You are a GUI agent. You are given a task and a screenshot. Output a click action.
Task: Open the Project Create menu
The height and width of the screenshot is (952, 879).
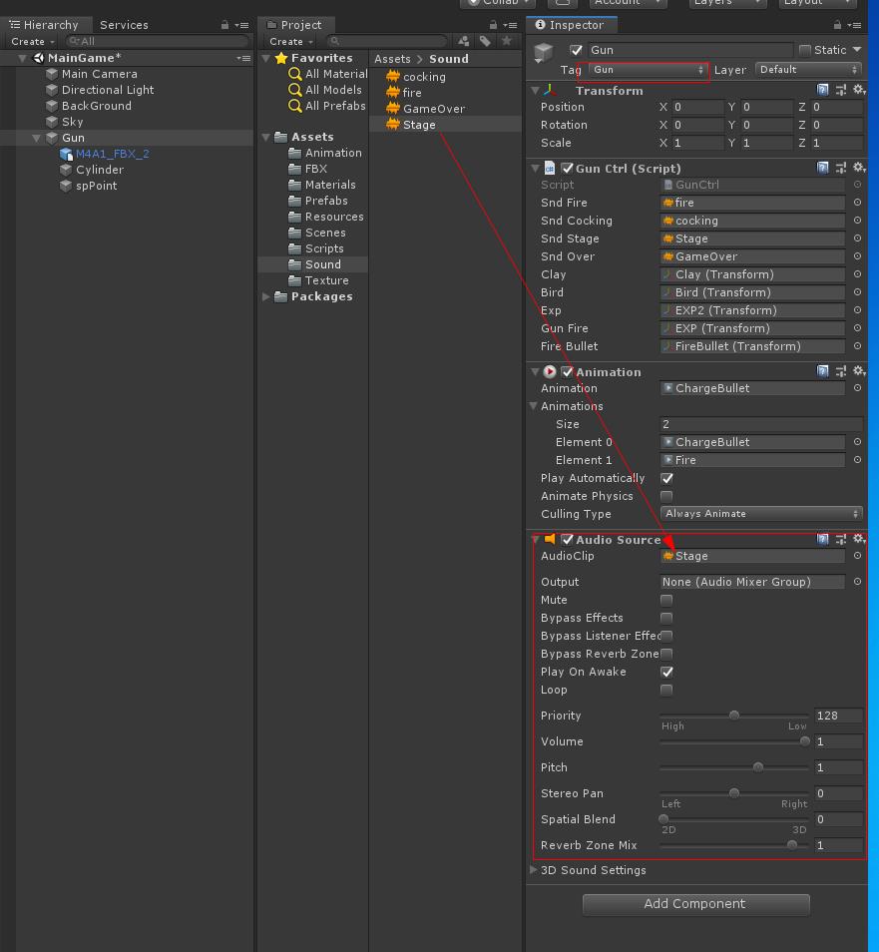click(290, 41)
